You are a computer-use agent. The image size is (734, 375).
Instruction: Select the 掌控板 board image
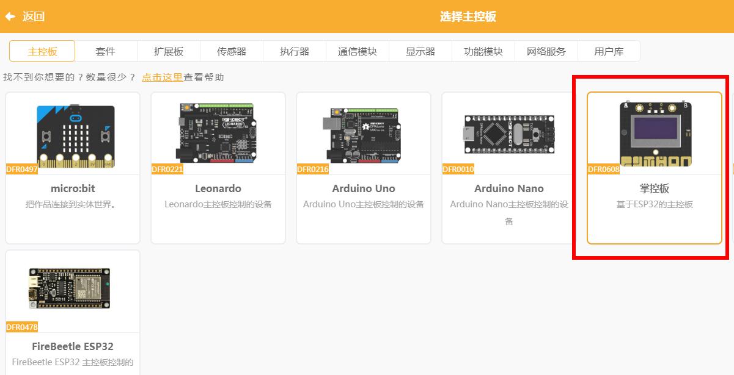click(x=655, y=134)
